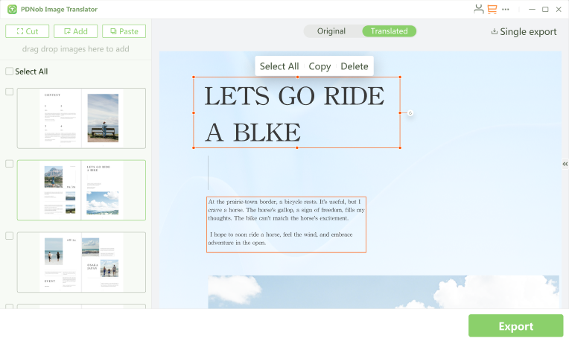The height and width of the screenshot is (341, 569).
Task: Check the second thumbnail's checkbox
Action: pos(9,164)
